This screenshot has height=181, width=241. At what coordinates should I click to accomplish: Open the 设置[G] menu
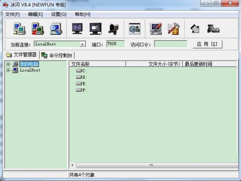click(59, 14)
